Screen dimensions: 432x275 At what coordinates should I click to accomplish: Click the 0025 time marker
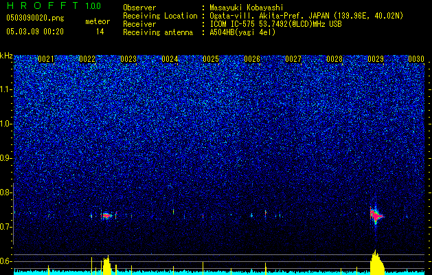pos(211,59)
